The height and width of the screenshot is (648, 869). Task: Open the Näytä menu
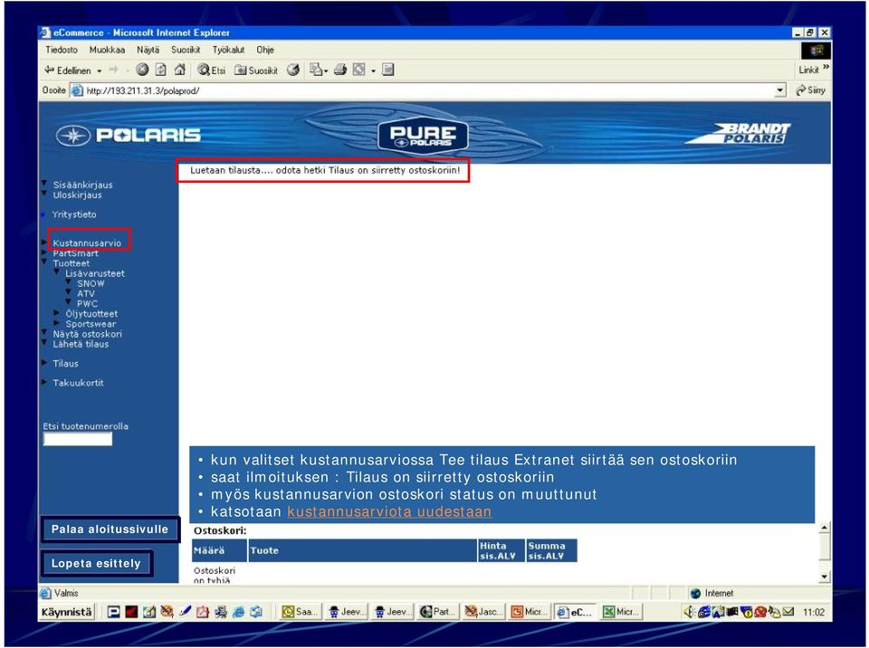tap(148, 50)
